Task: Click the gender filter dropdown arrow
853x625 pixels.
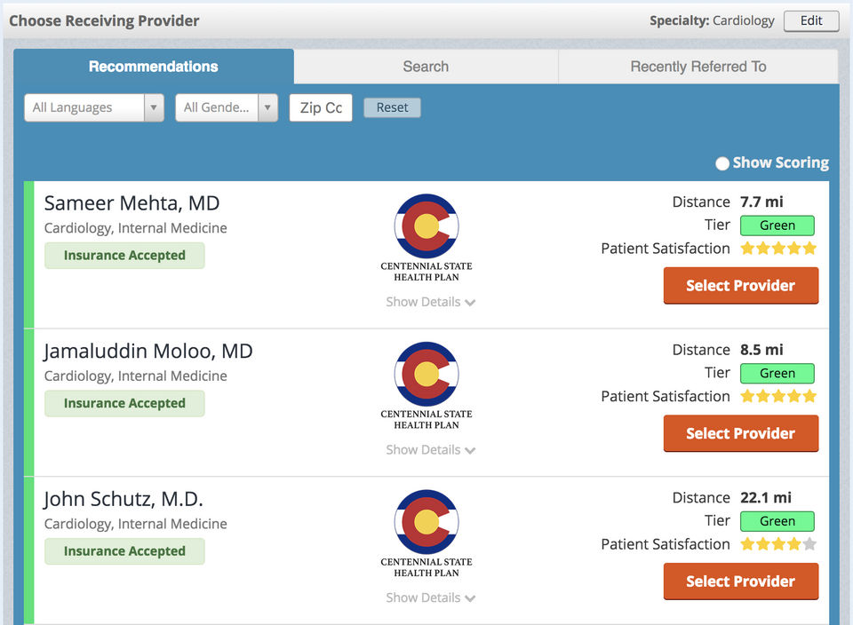Action: click(267, 107)
